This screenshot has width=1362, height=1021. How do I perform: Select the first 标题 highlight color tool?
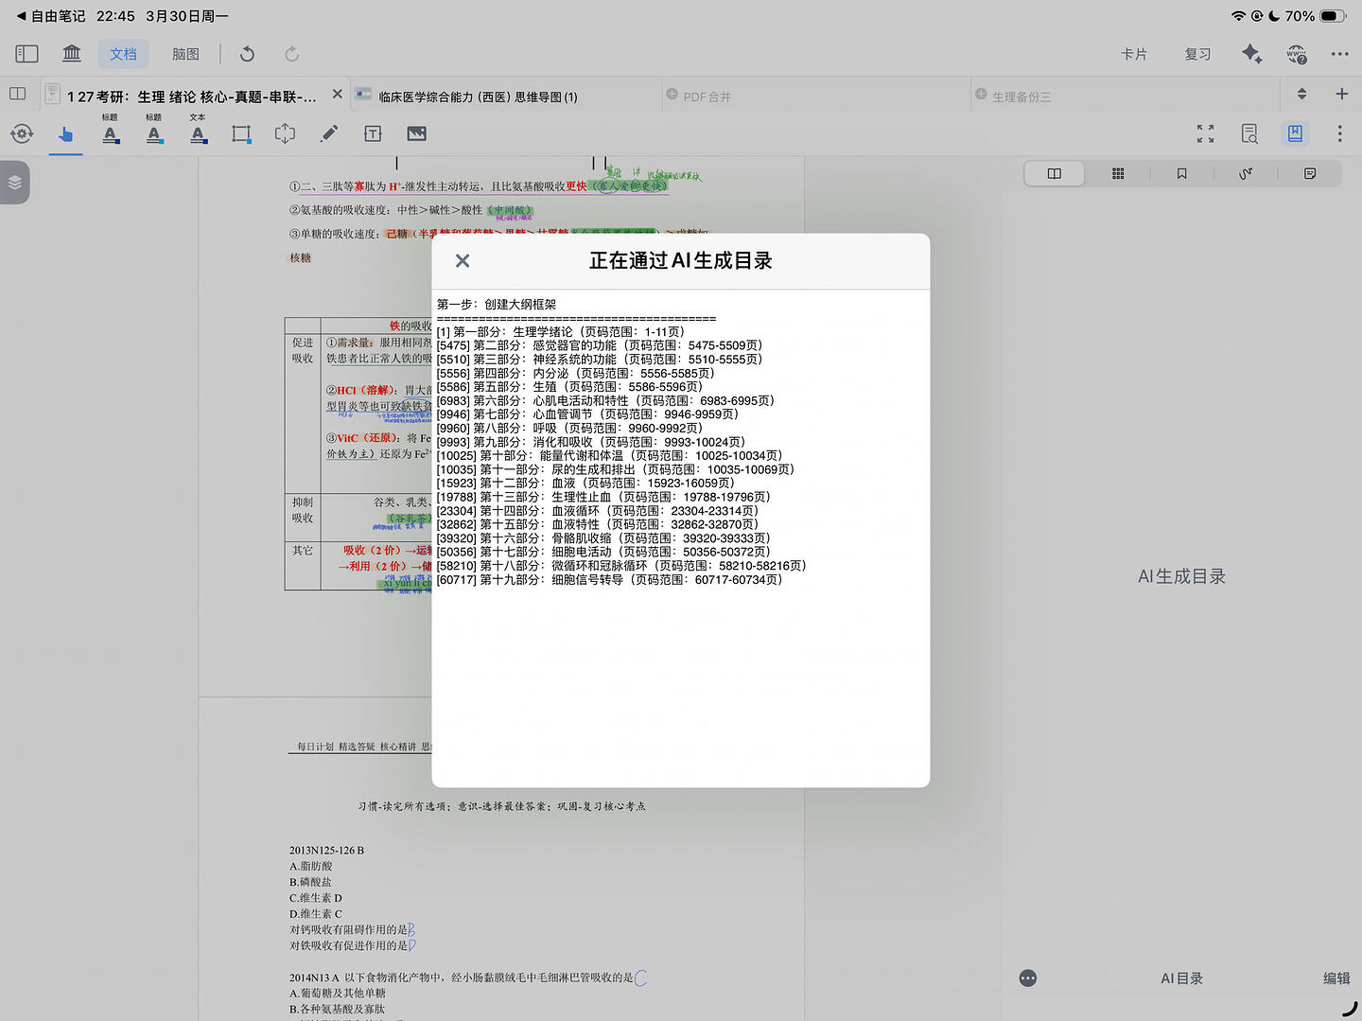[x=111, y=134]
